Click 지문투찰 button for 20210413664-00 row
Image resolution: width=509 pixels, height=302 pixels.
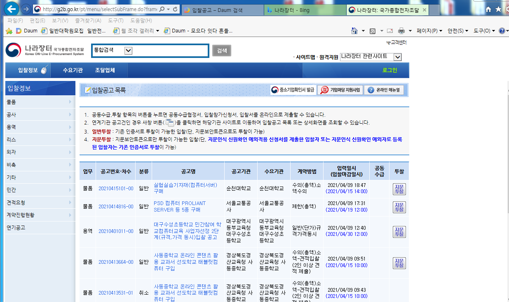399,262
